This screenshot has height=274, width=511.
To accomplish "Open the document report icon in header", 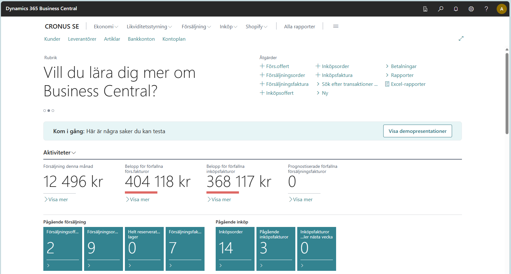I will point(425,9).
